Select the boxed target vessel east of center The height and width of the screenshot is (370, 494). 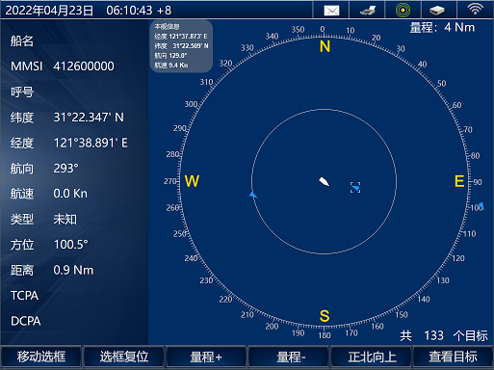point(355,188)
